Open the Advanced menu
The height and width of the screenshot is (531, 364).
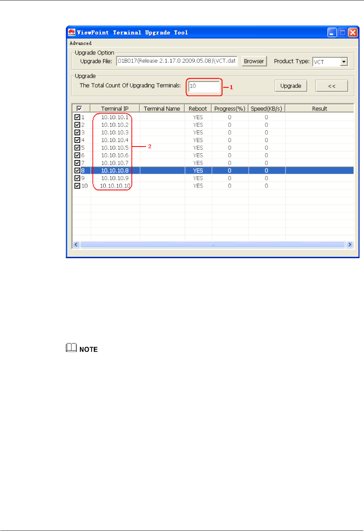pos(81,43)
